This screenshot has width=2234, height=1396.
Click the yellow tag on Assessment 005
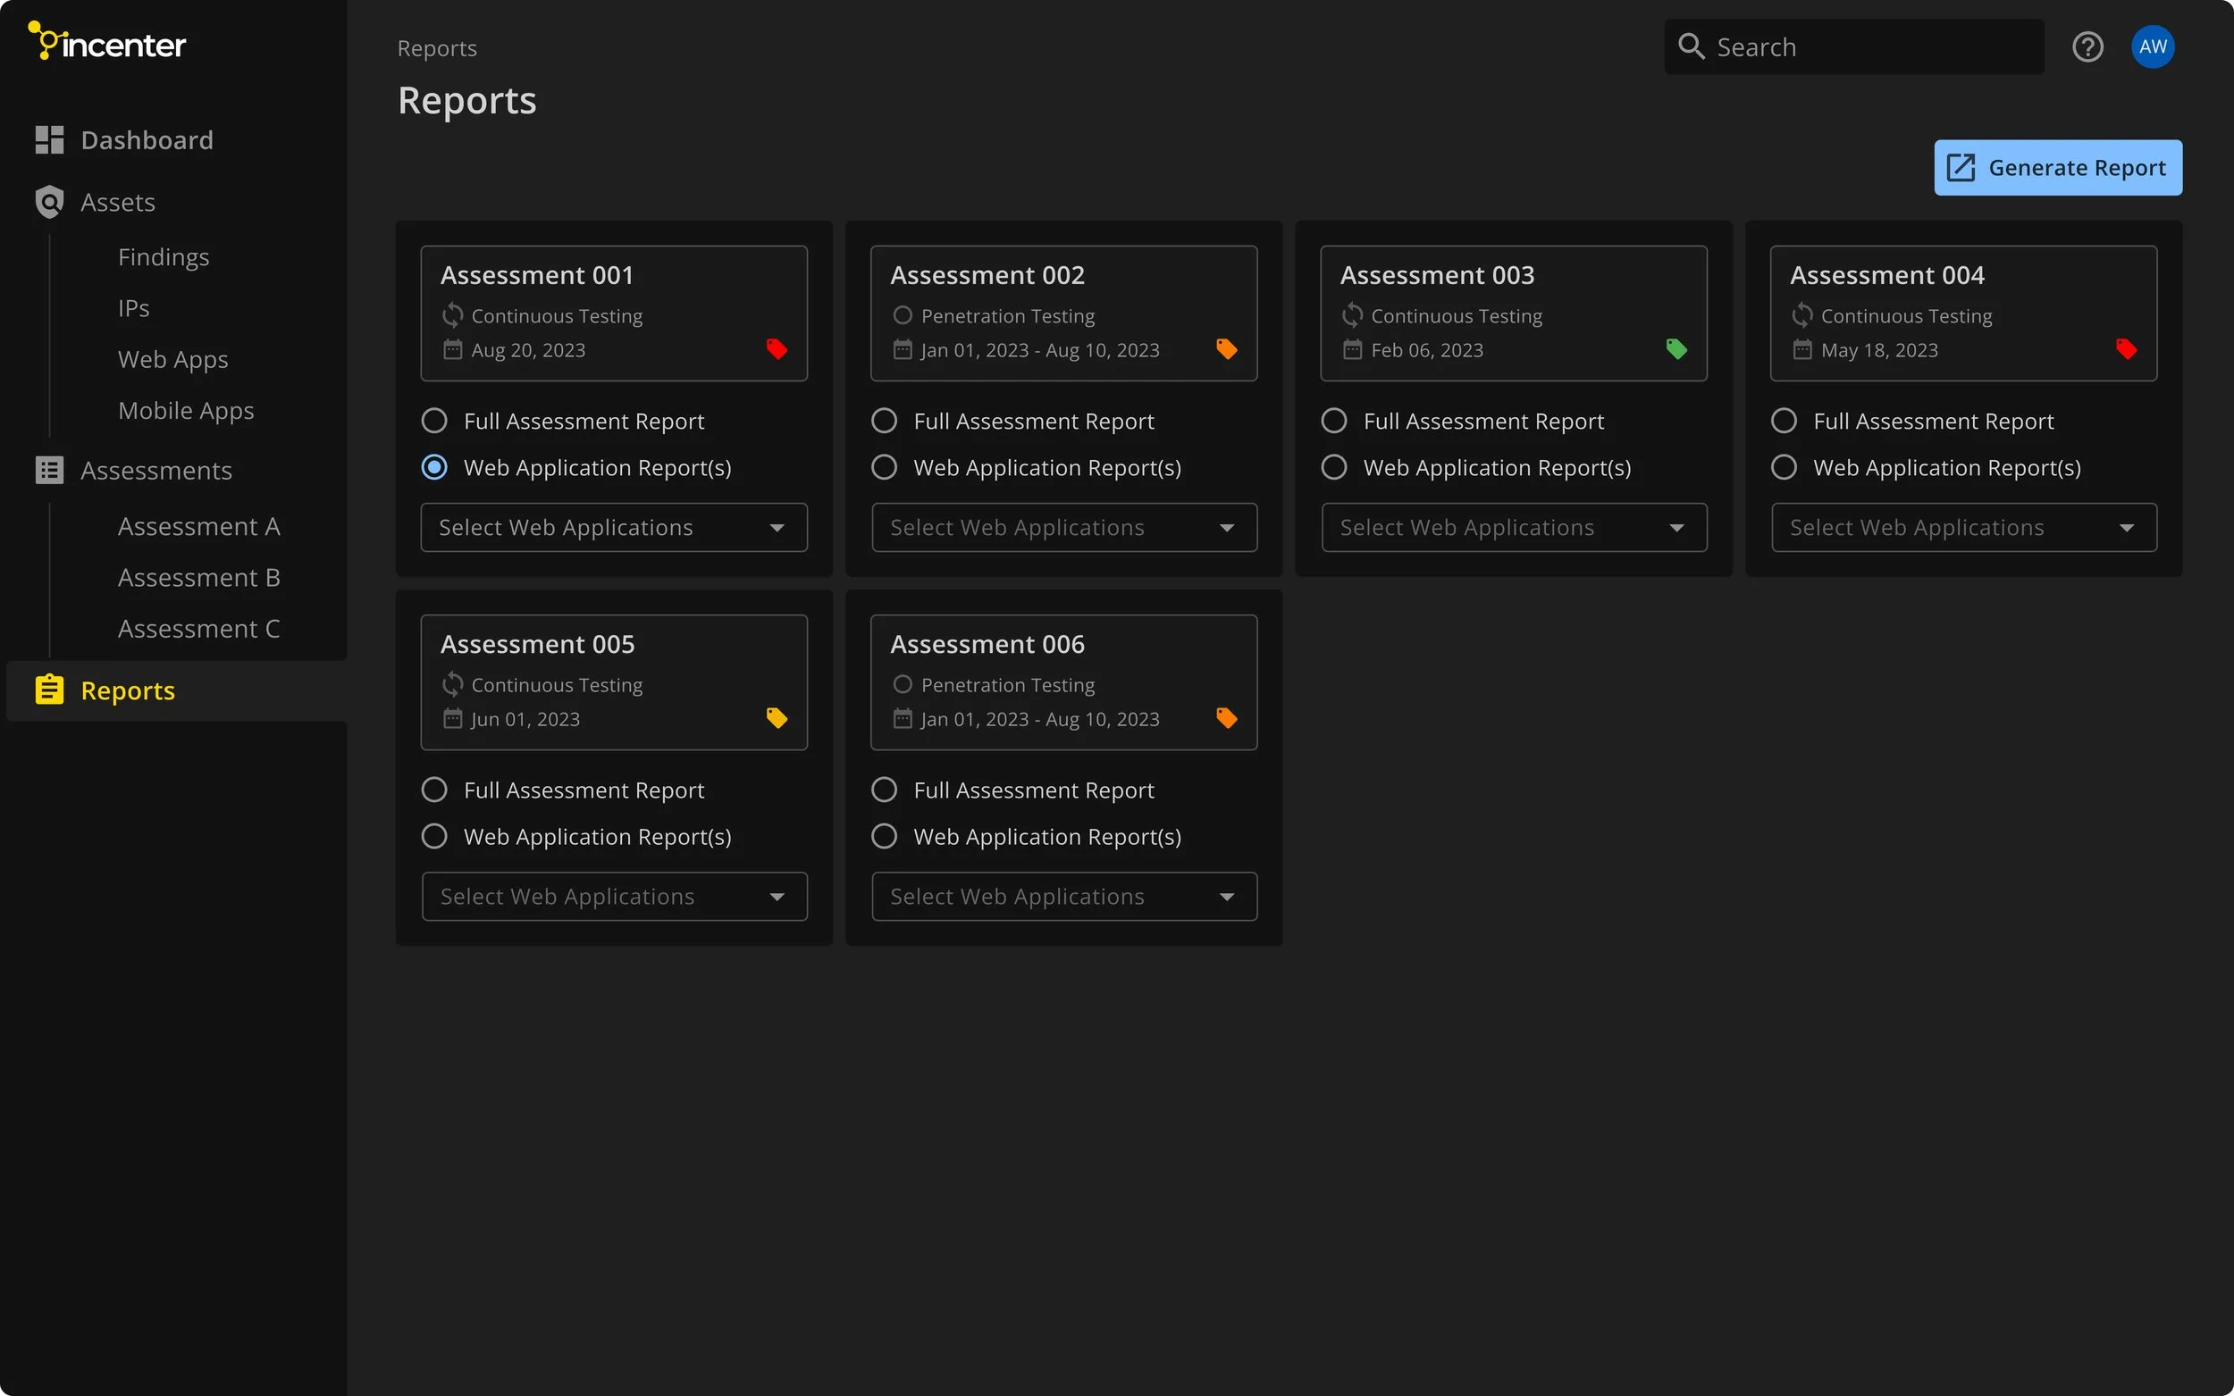point(777,718)
